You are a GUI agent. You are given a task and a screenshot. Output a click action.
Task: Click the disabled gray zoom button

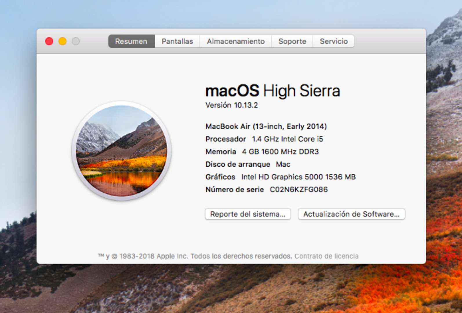pos(76,41)
